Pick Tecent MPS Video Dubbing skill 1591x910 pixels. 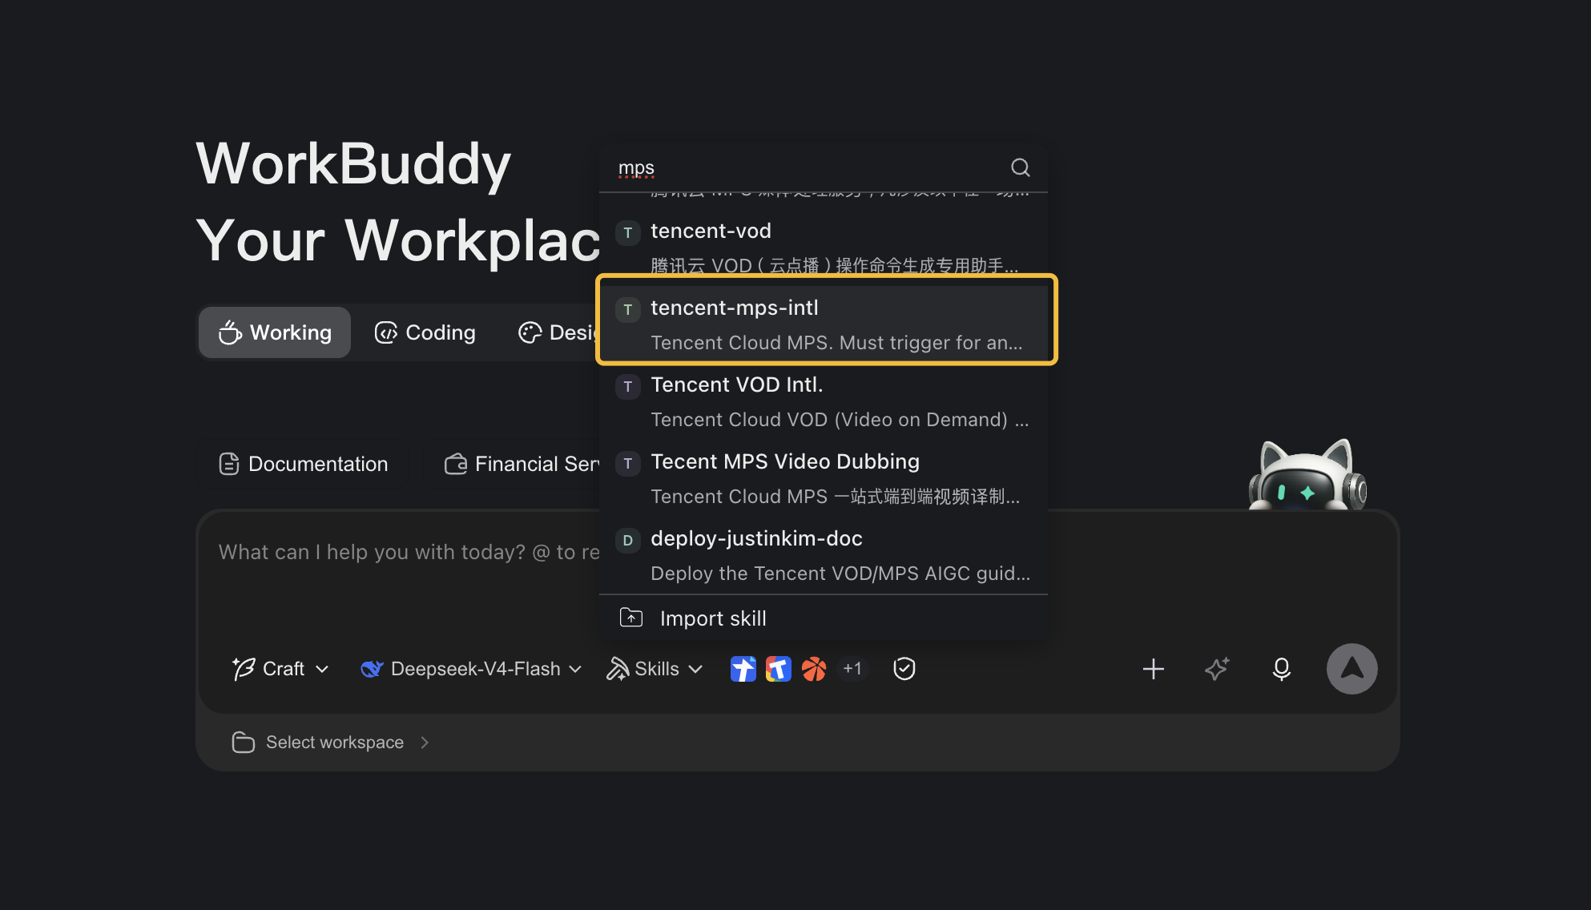(x=824, y=478)
